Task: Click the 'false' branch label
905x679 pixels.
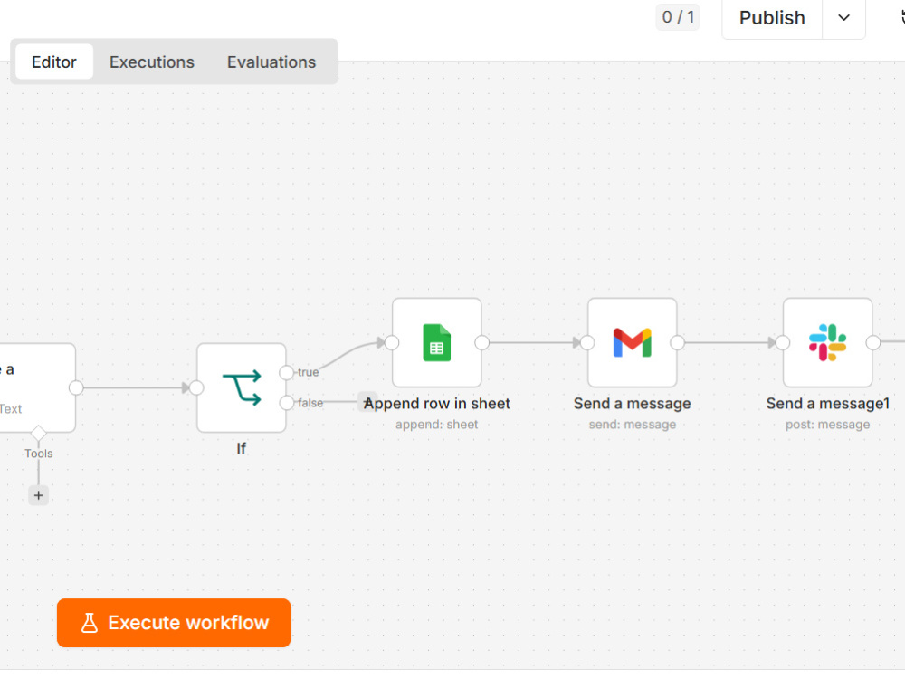Action: click(x=310, y=403)
